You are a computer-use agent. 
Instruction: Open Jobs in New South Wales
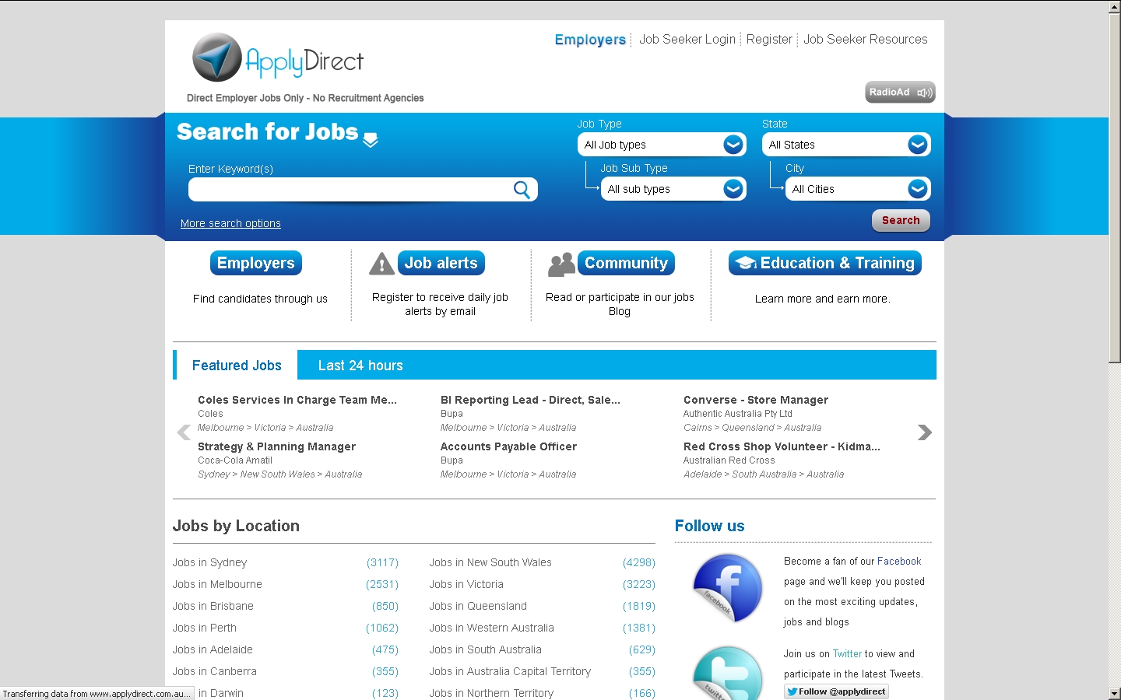click(x=490, y=562)
